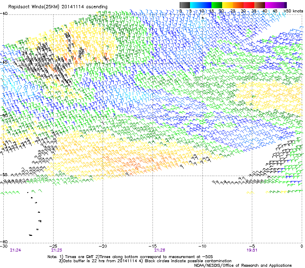The image size is (305, 268).
Task: Click the red 30-35 knots legend swatch
Action: (249, 5)
